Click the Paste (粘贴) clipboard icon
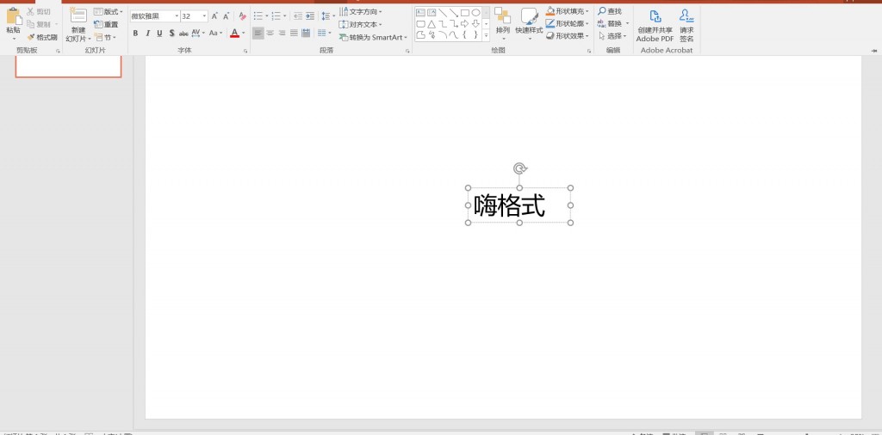Viewport: 882px width, 435px height. coord(13,17)
